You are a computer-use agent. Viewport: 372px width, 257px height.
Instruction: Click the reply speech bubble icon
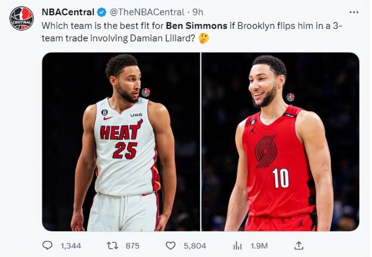click(x=47, y=246)
